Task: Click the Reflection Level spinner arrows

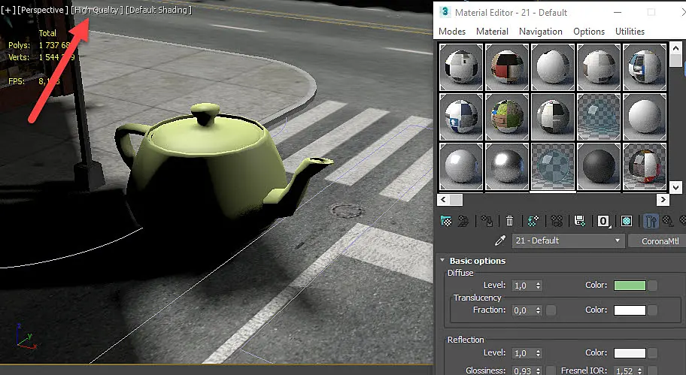Action: [x=538, y=353]
